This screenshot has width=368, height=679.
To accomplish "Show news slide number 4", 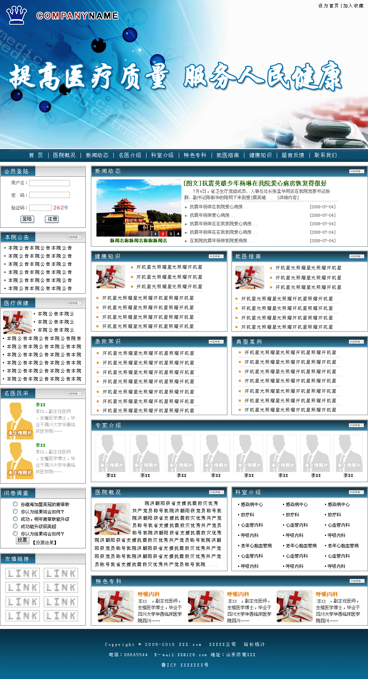I will coord(178,234).
